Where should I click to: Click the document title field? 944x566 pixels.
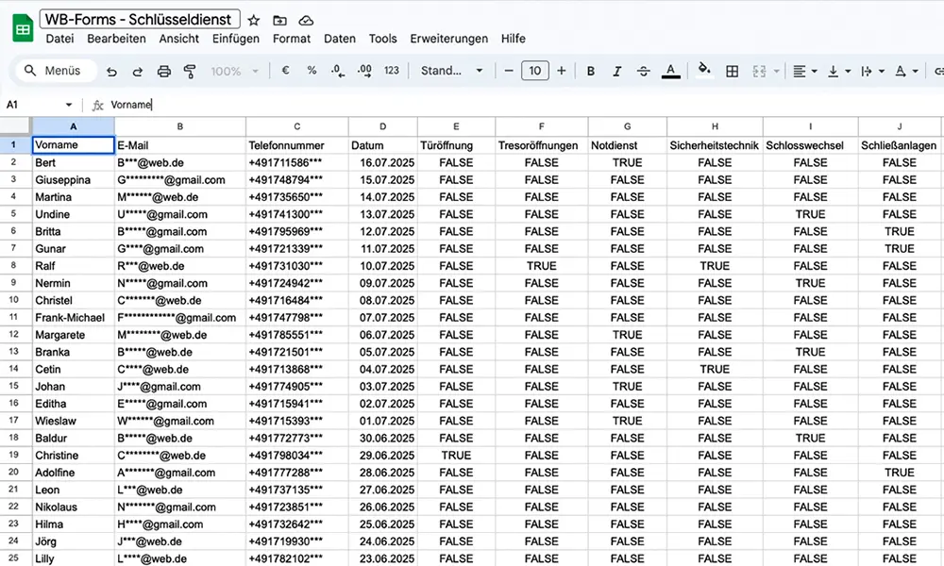(140, 19)
